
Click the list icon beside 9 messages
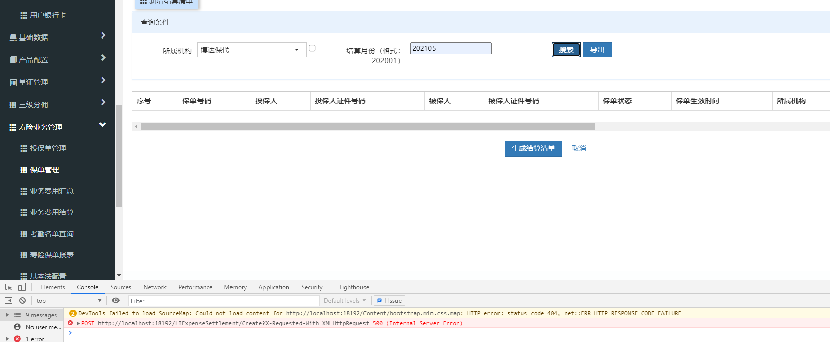[x=17, y=315]
